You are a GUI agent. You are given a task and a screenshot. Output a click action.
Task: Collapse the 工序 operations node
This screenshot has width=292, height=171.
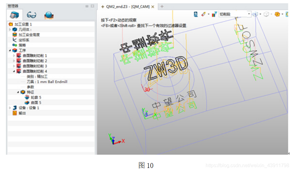pos(10,50)
